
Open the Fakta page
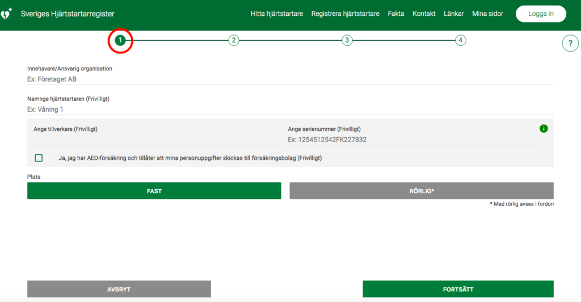coord(396,14)
